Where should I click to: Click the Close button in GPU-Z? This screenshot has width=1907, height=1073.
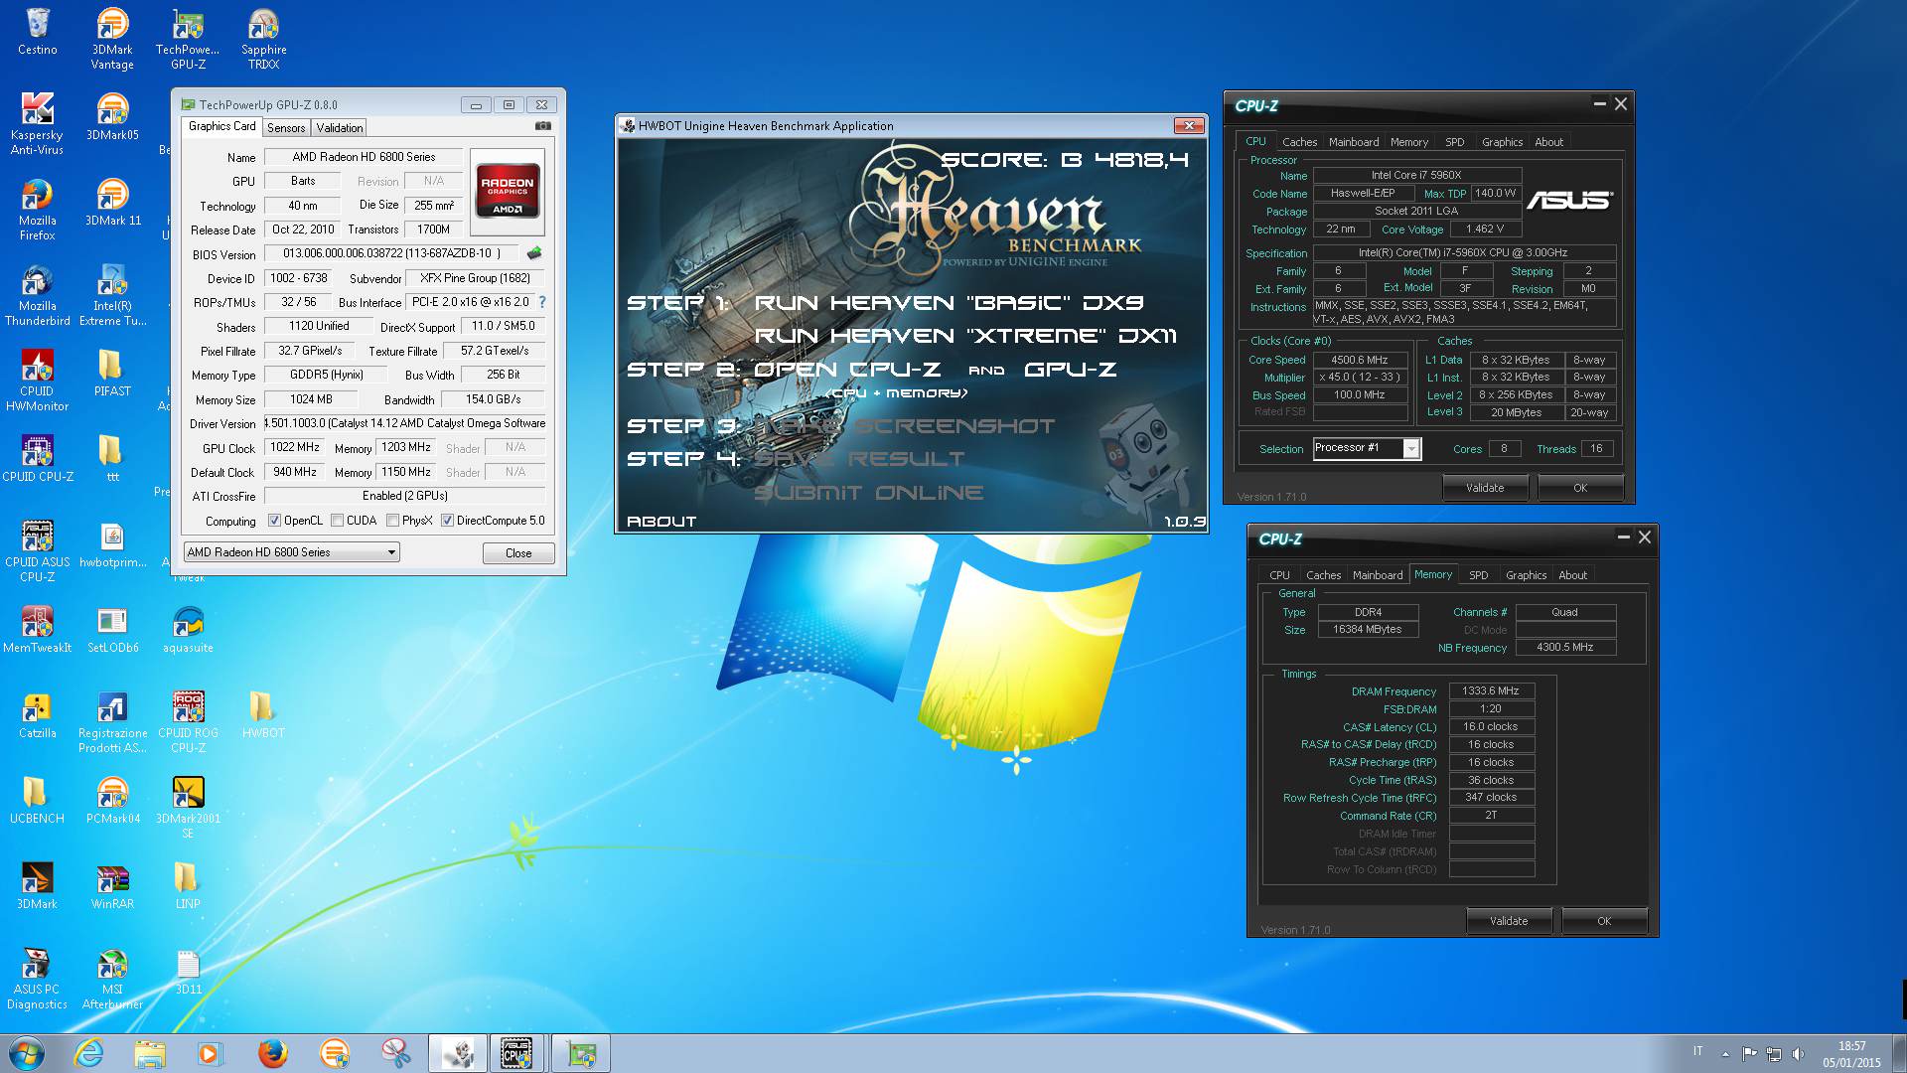[518, 553]
